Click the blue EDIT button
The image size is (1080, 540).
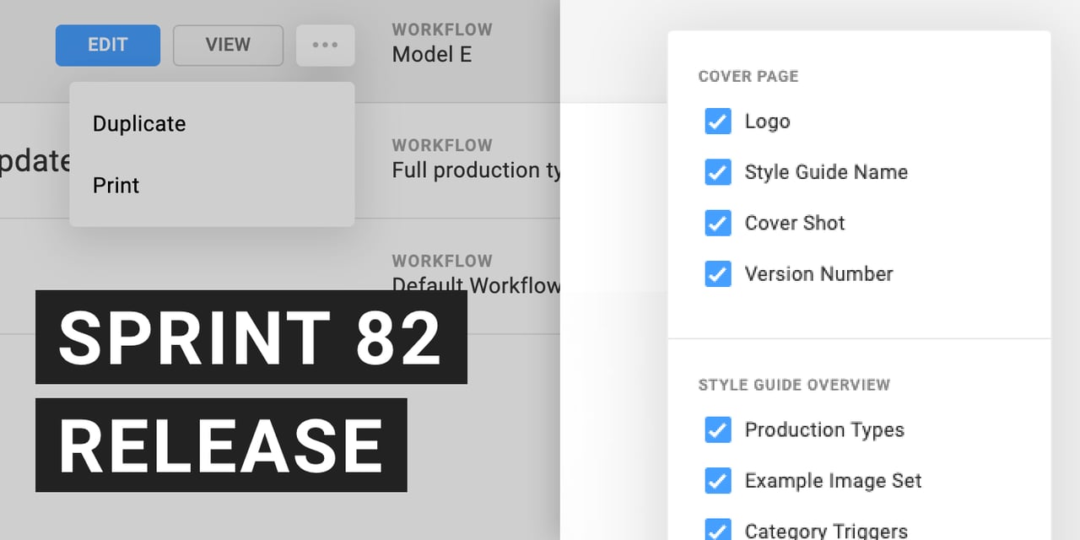[x=108, y=46]
